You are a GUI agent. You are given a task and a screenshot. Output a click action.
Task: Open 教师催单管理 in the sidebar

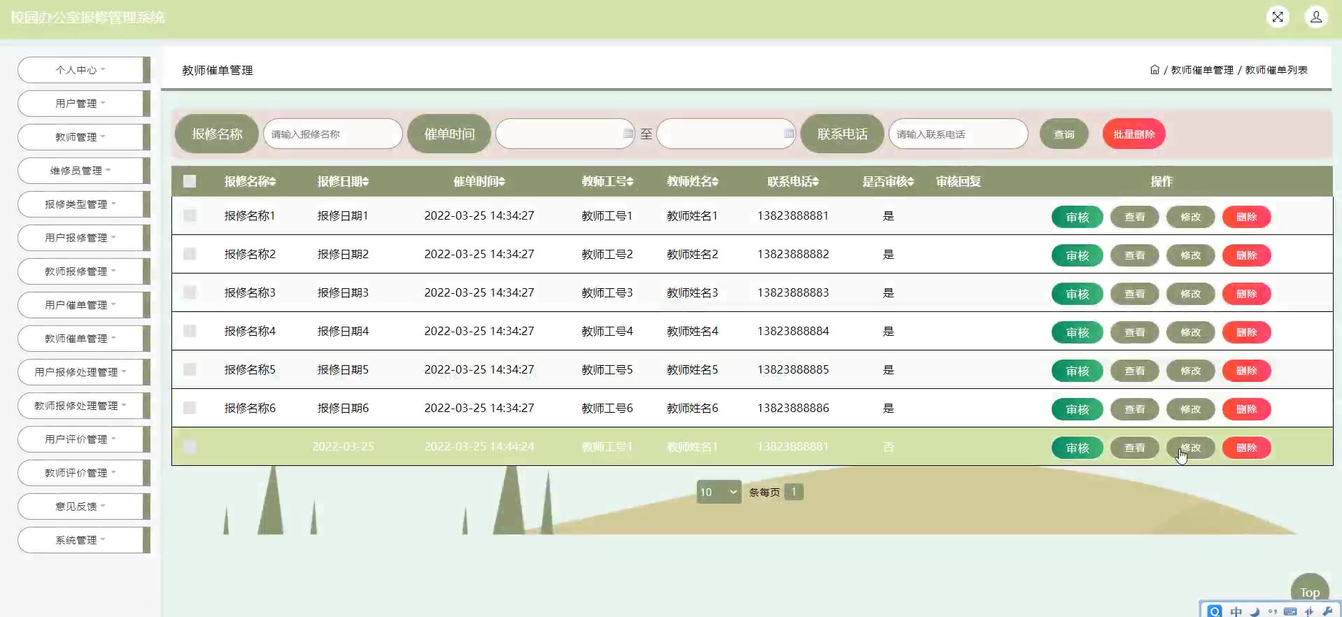click(x=80, y=339)
